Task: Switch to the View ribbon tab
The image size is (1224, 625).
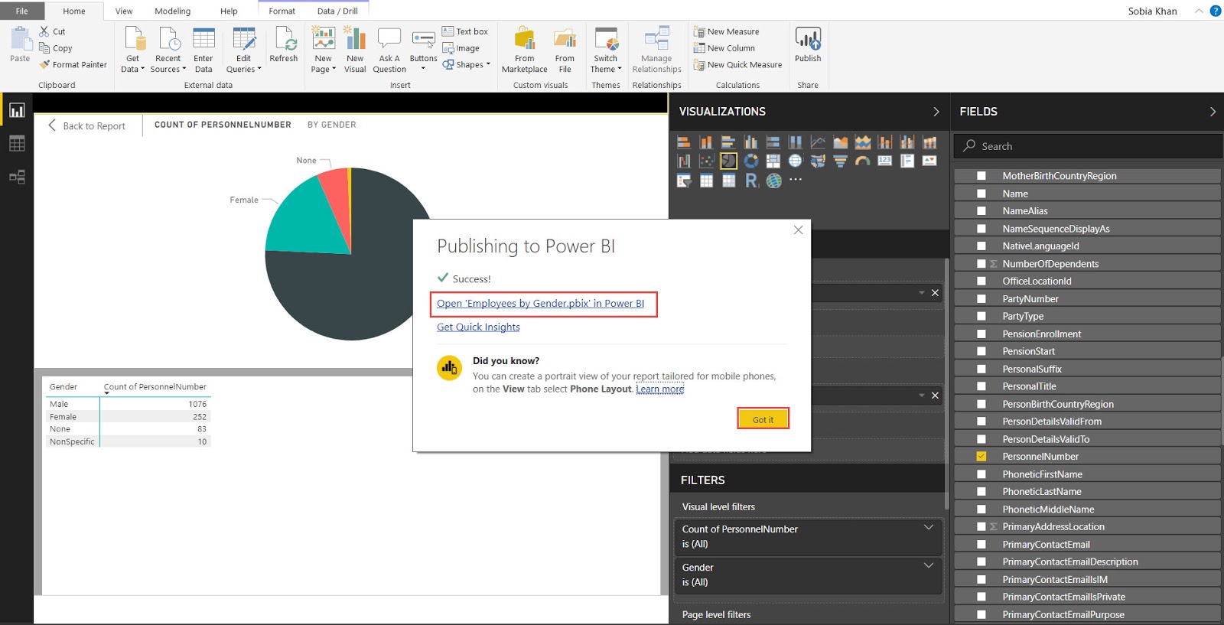Action: tap(124, 11)
